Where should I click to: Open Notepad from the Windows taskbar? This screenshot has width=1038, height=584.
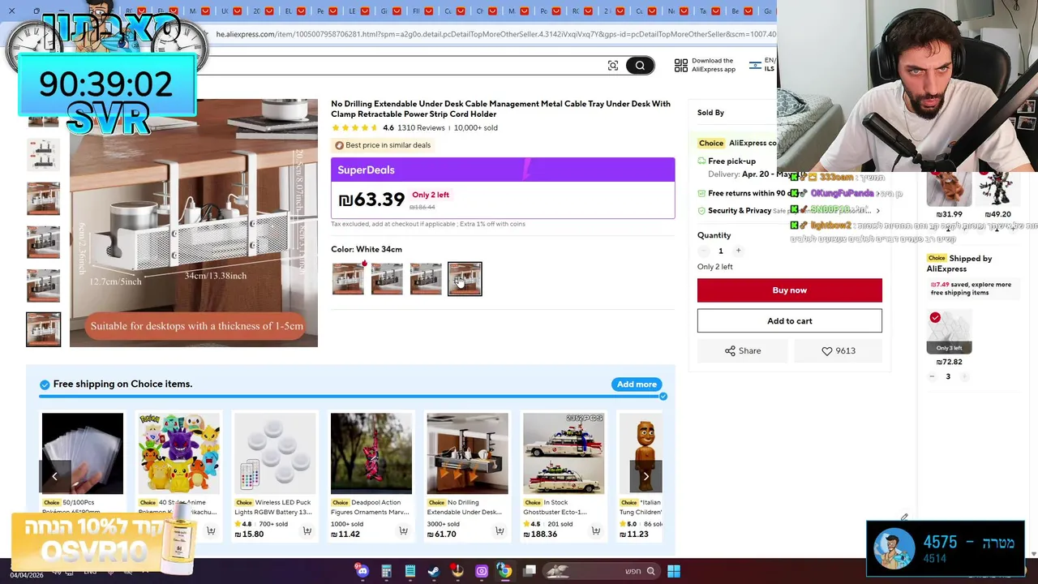(x=410, y=571)
